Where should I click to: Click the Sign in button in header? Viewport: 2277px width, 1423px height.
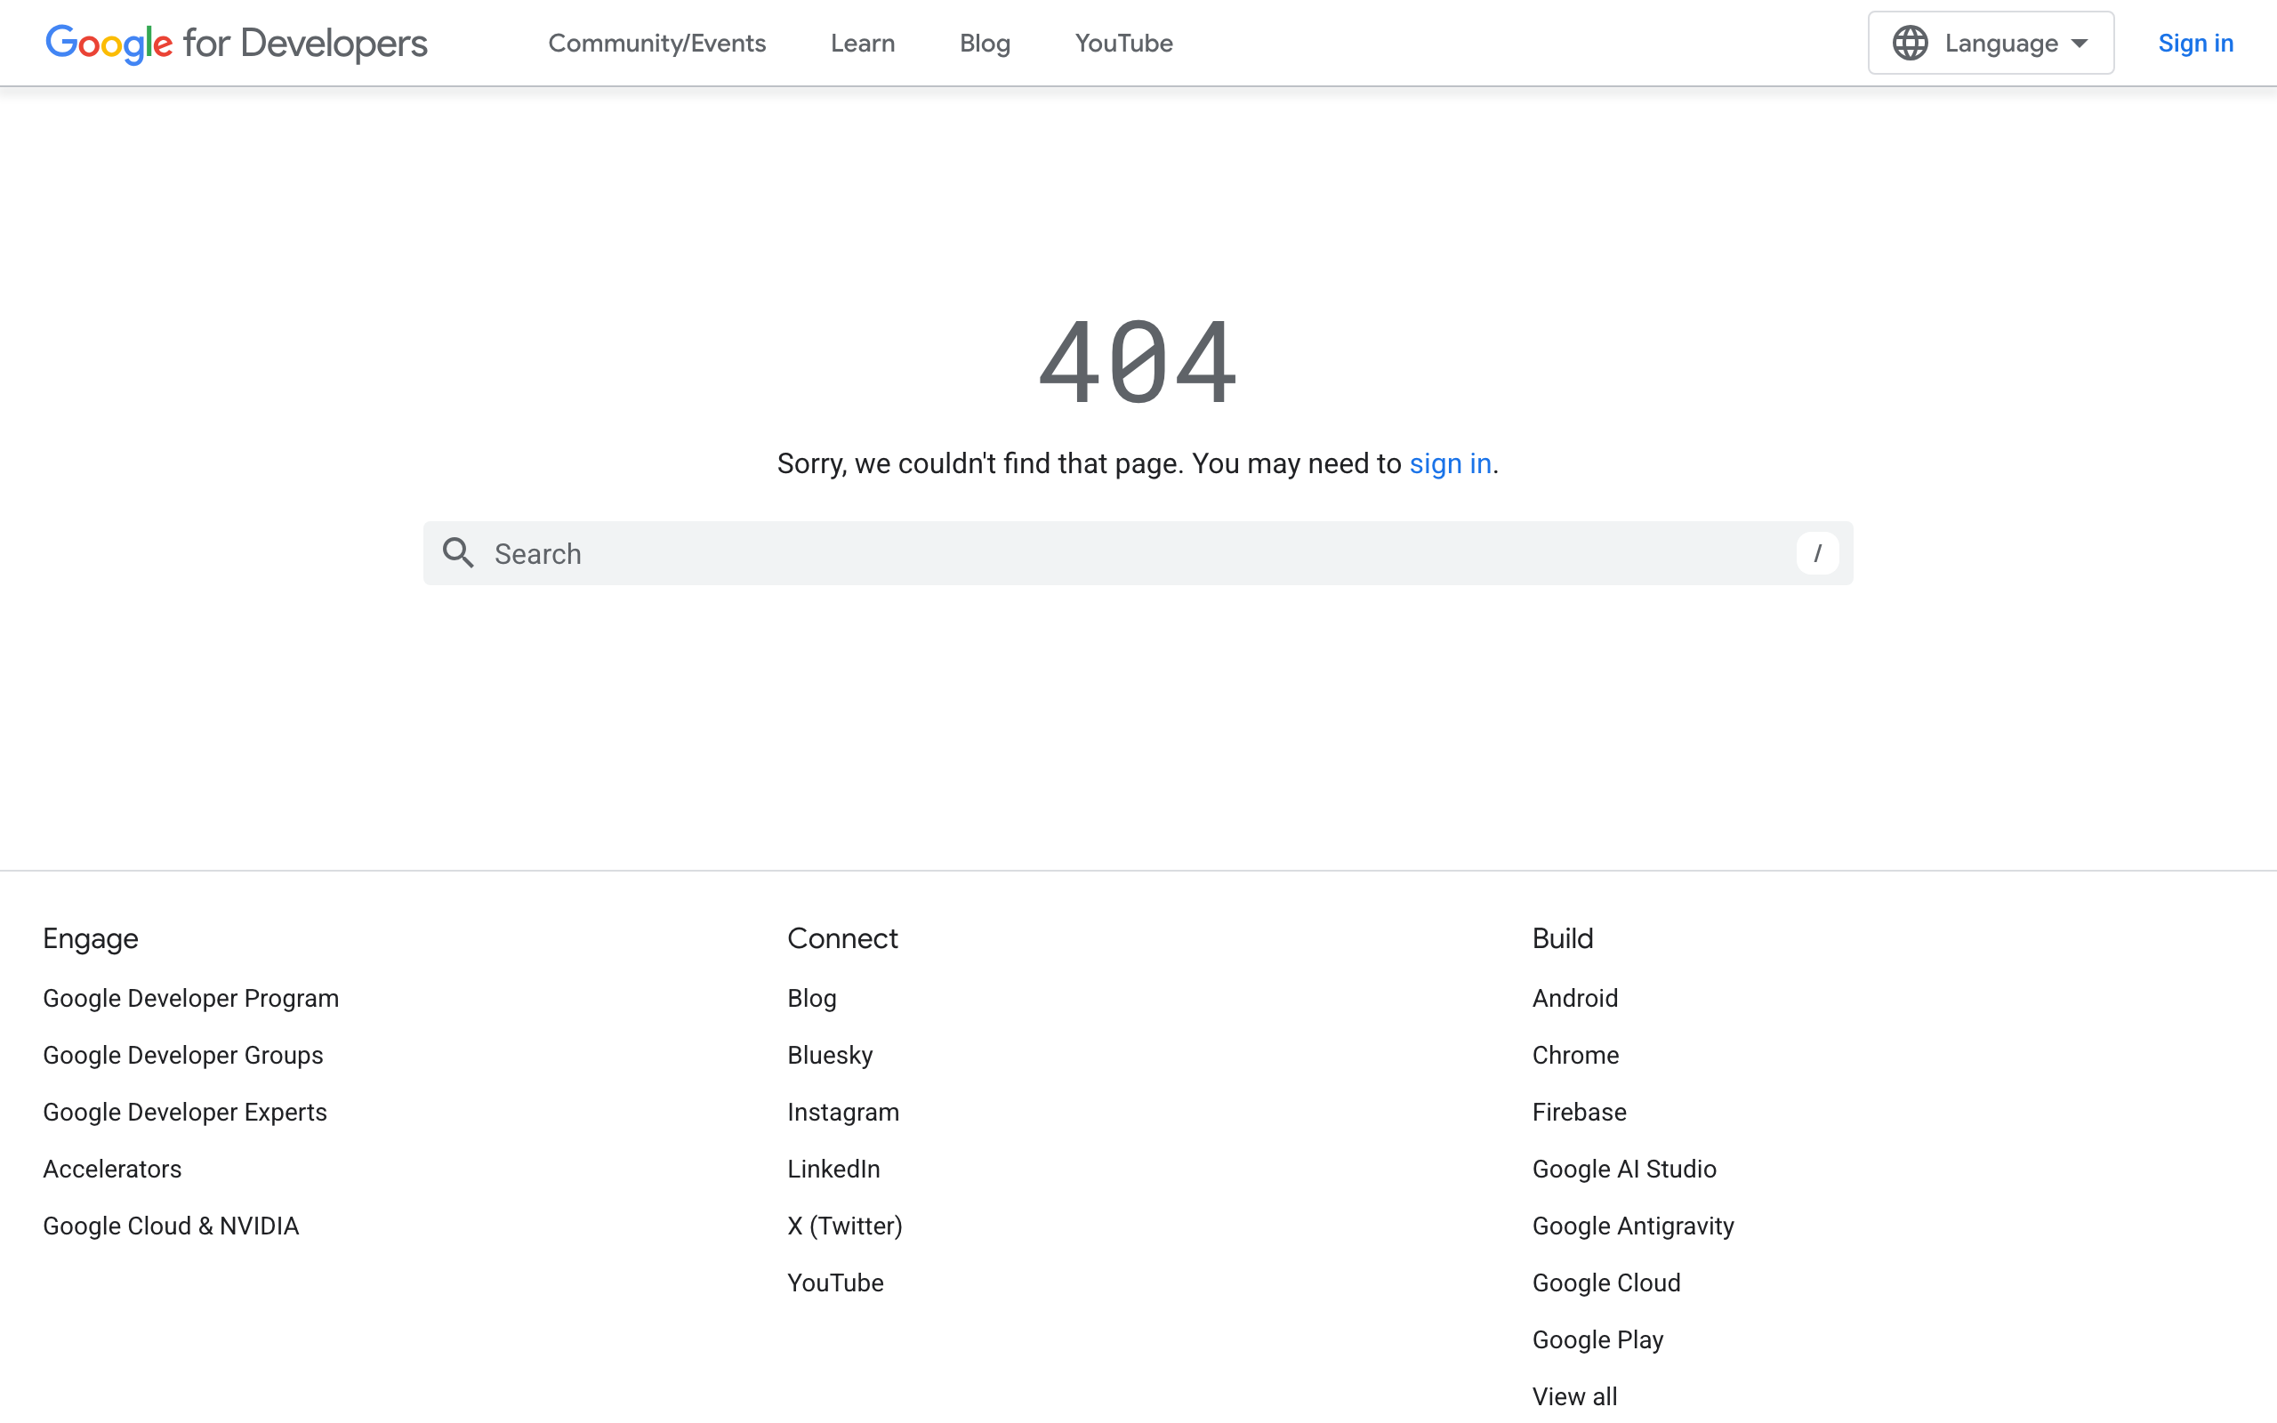2195,44
